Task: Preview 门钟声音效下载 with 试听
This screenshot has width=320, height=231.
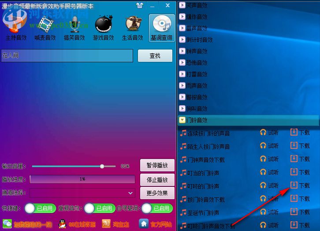Action: tap(269, 159)
